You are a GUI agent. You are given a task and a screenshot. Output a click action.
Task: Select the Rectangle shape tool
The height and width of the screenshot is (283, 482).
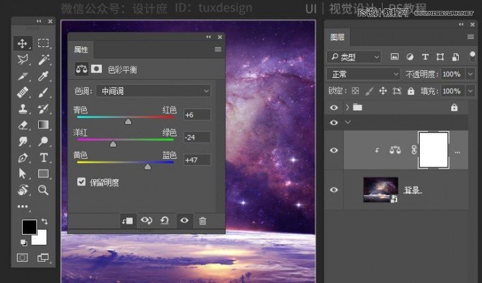[x=43, y=174]
